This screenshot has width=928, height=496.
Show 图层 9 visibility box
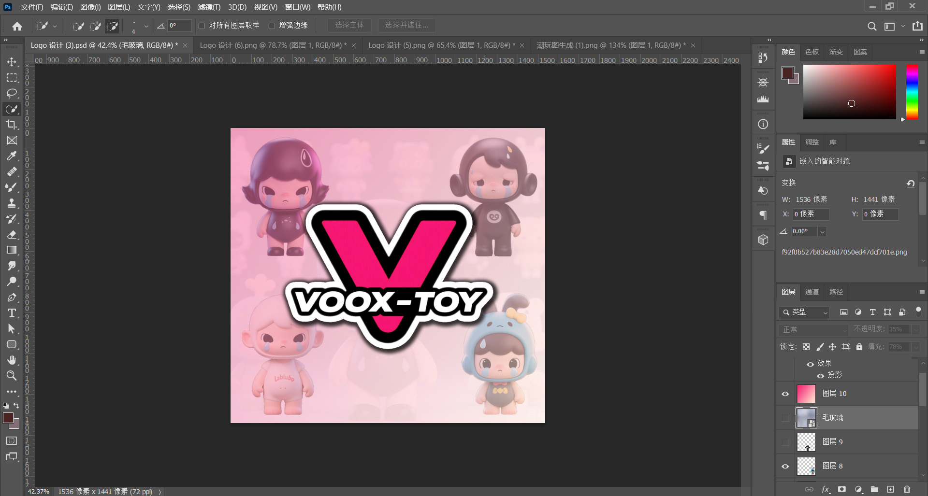coord(785,442)
